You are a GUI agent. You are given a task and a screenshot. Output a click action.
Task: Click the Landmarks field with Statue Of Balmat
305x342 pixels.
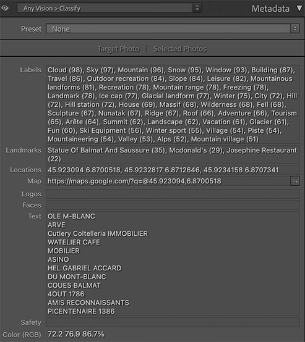173,154
